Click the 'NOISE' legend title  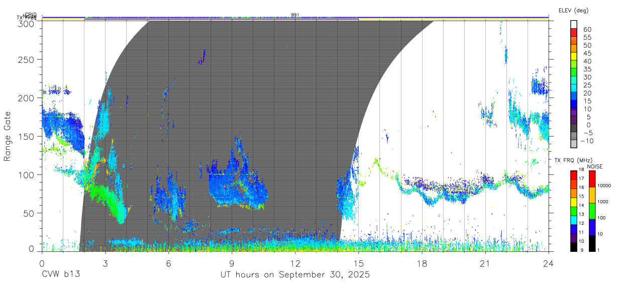(x=594, y=167)
